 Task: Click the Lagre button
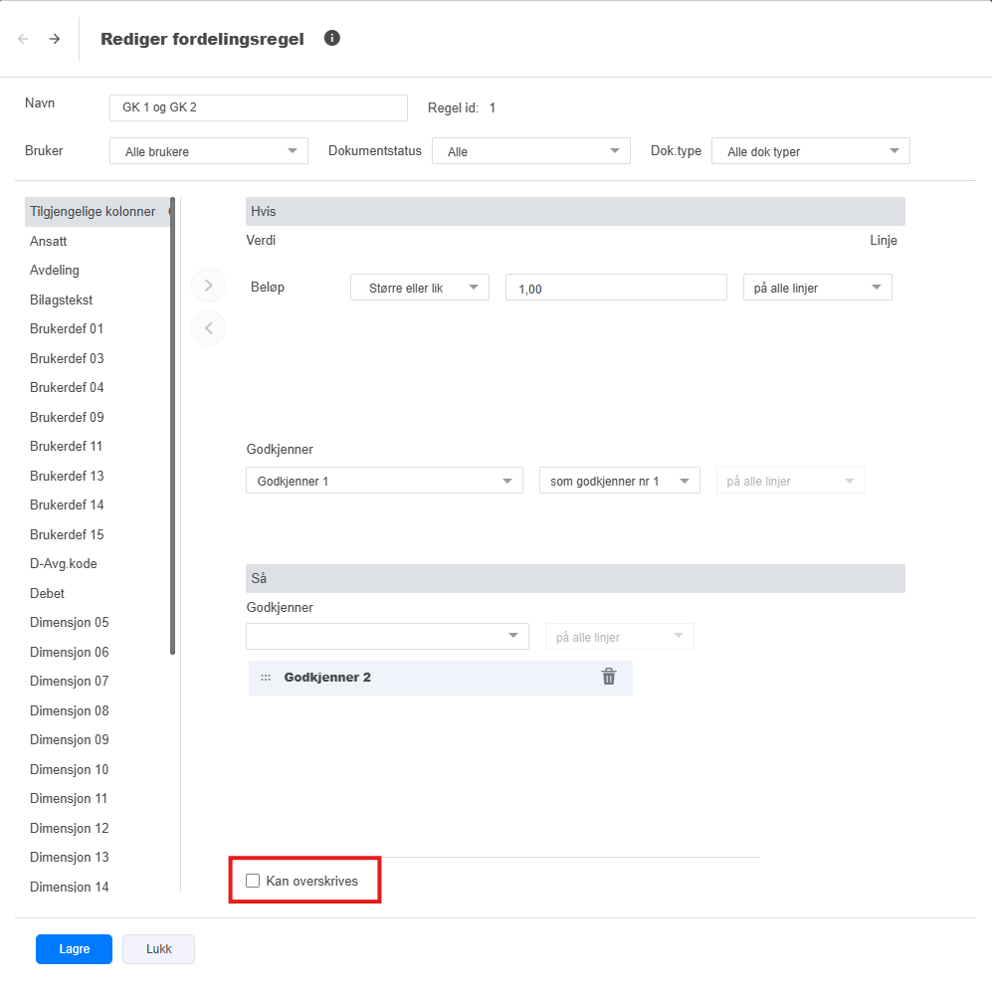[x=74, y=949]
